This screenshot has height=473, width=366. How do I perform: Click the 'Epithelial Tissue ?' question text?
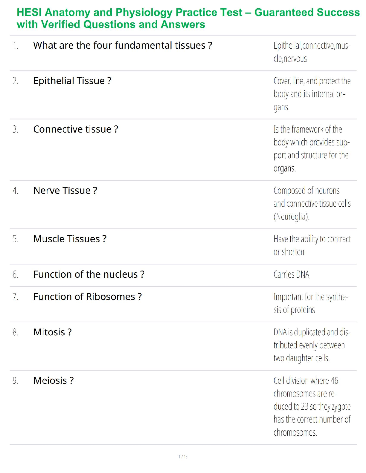72,81
